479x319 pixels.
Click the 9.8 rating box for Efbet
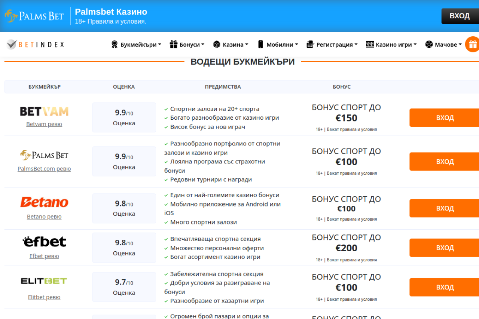click(x=124, y=248)
